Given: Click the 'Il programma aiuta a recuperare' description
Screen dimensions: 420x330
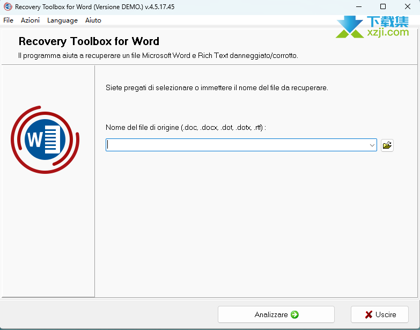Looking at the screenshot, I should point(158,55).
